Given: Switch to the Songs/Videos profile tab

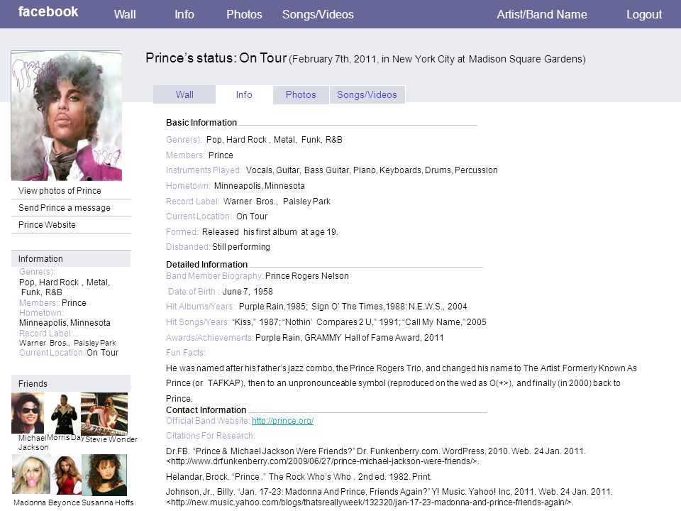Looking at the screenshot, I should point(367,94).
